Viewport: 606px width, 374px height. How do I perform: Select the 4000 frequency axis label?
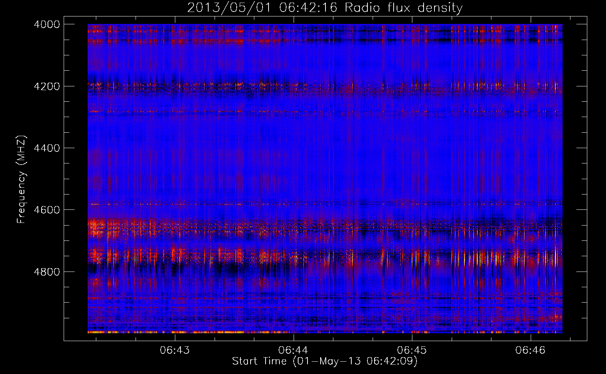[47, 24]
